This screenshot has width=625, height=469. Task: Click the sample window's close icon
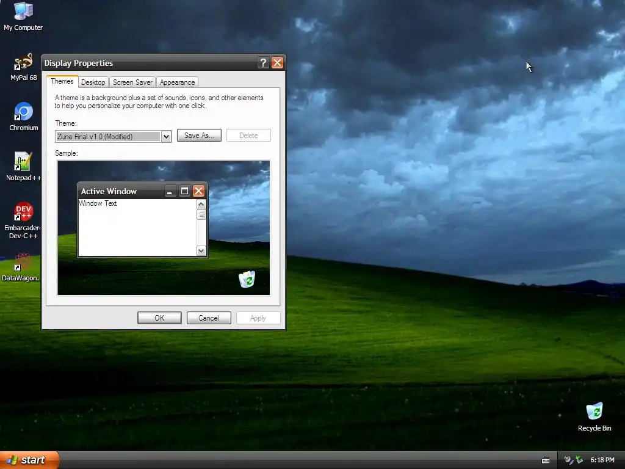198,191
